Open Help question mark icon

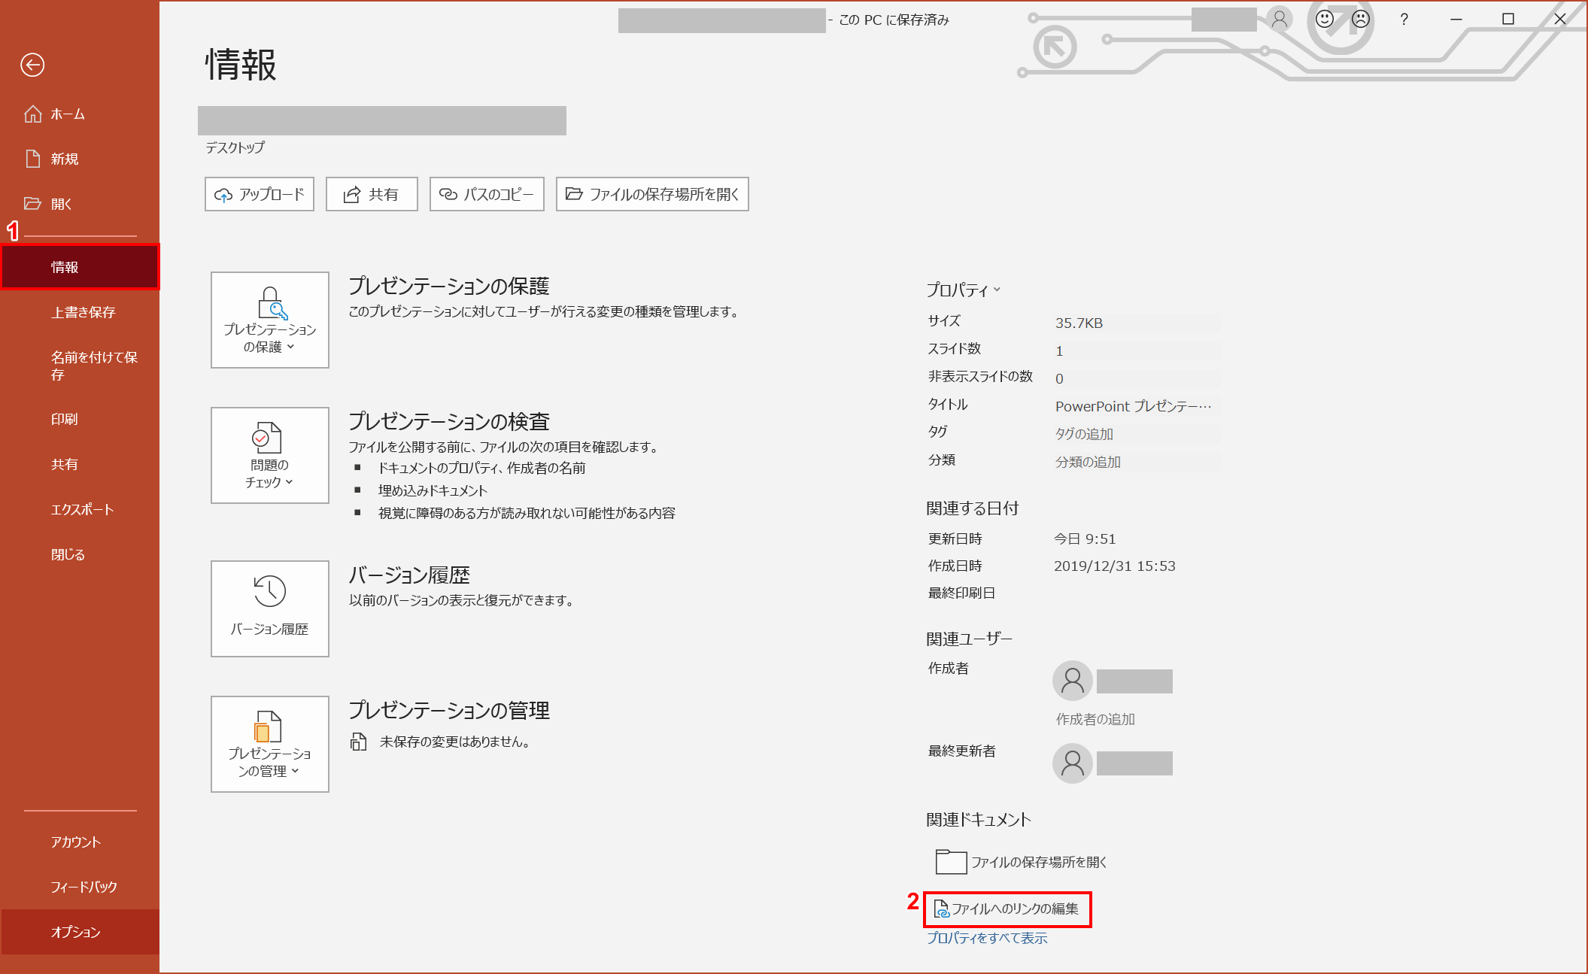click(1404, 20)
